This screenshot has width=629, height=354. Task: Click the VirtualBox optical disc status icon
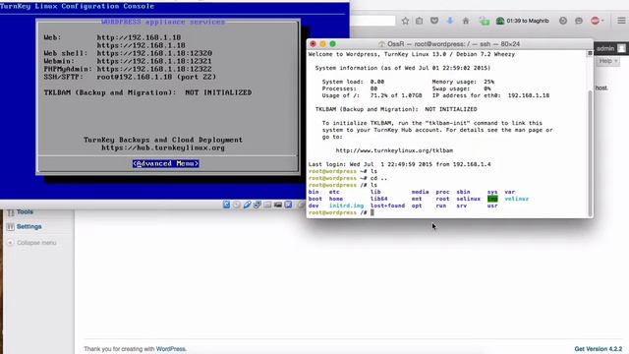(x=237, y=205)
